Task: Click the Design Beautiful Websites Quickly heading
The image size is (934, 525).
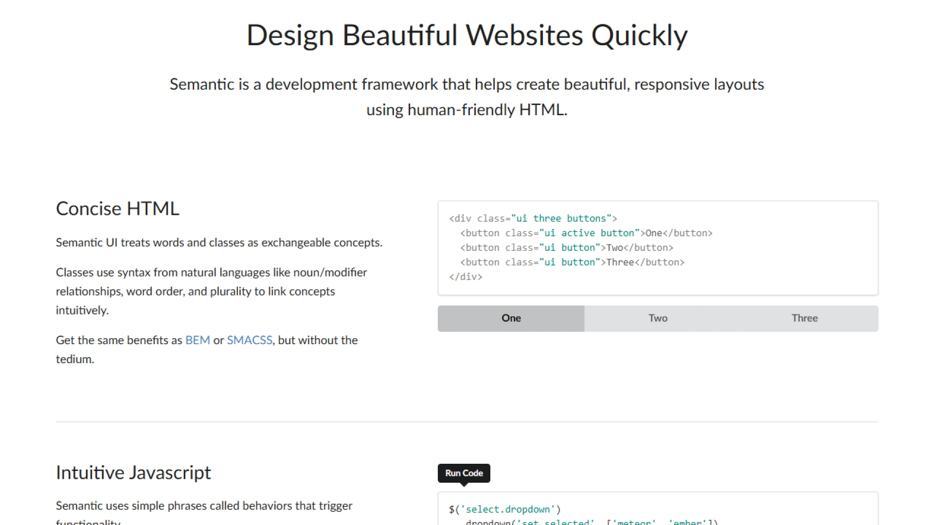Action: tap(467, 35)
